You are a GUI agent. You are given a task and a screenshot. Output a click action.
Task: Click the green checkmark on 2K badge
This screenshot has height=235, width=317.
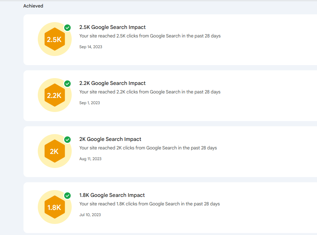click(67, 140)
